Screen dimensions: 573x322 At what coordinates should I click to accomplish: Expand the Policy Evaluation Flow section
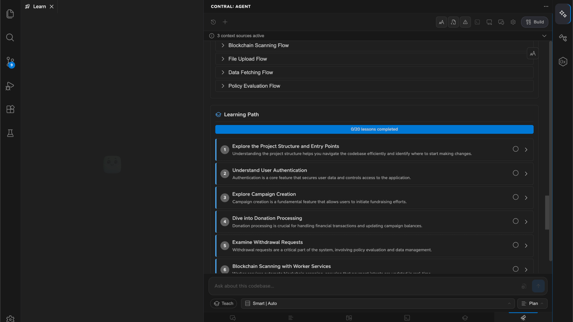pos(374,86)
